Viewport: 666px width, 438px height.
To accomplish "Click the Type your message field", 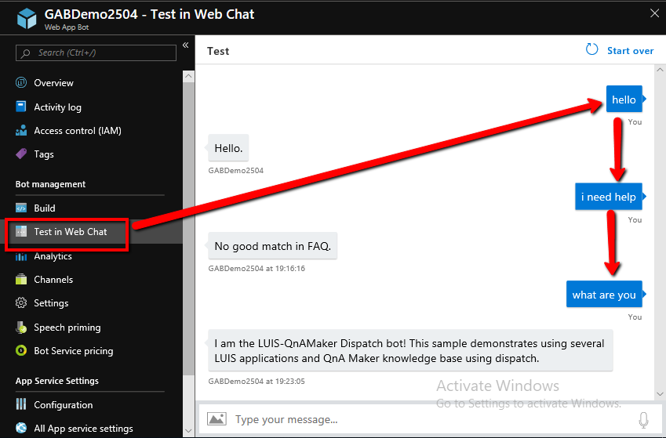I will click(x=431, y=419).
